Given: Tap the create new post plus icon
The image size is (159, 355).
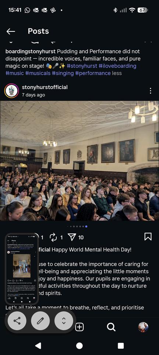Looking at the screenshot, I should click(x=79, y=327).
